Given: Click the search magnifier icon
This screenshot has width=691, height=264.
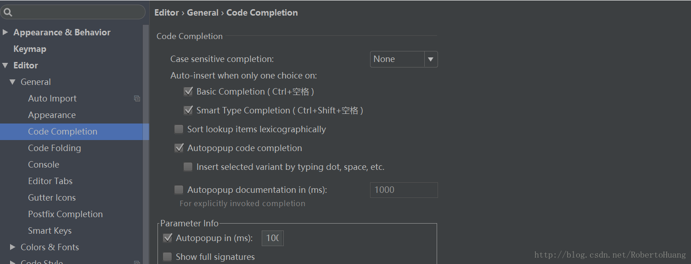Looking at the screenshot, I should [x=8, y=12].
